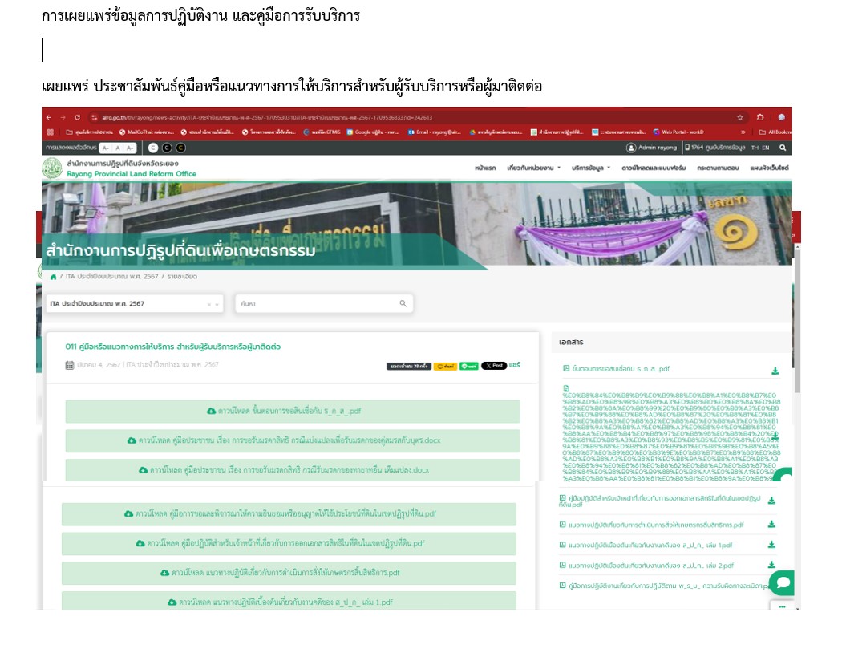The image size is (842, 645).
Task: Open the ดาวน์โหลดและแบบฟอร์ม menu item
Action: [654, 168]
